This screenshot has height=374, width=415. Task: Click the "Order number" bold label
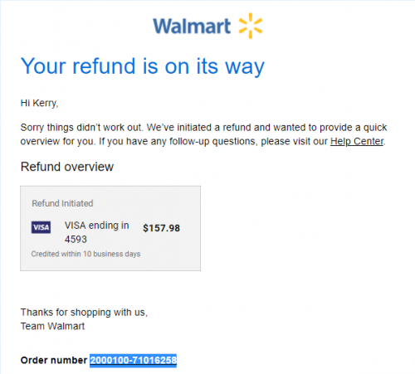54,361
